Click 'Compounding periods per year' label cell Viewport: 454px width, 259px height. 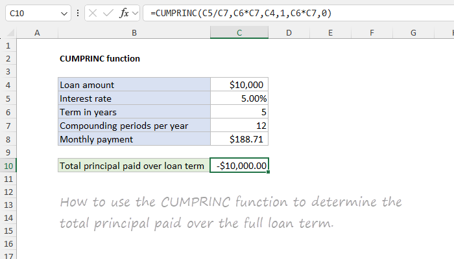134,126
